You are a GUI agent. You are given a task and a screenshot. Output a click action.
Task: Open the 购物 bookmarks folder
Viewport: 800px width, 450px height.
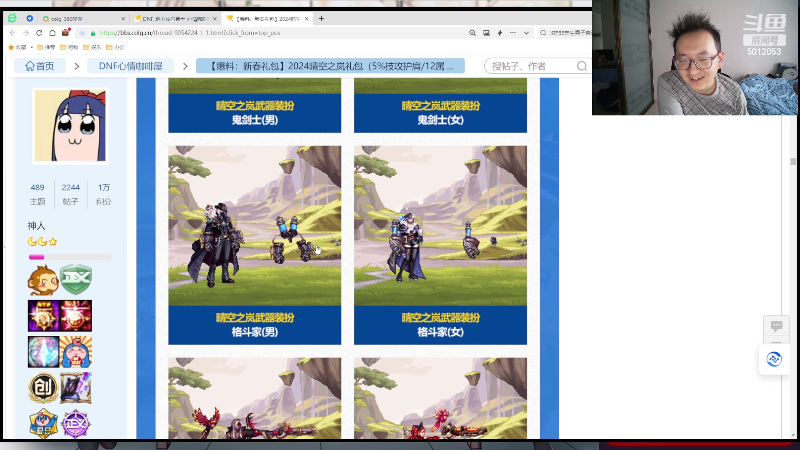(69, 47)
